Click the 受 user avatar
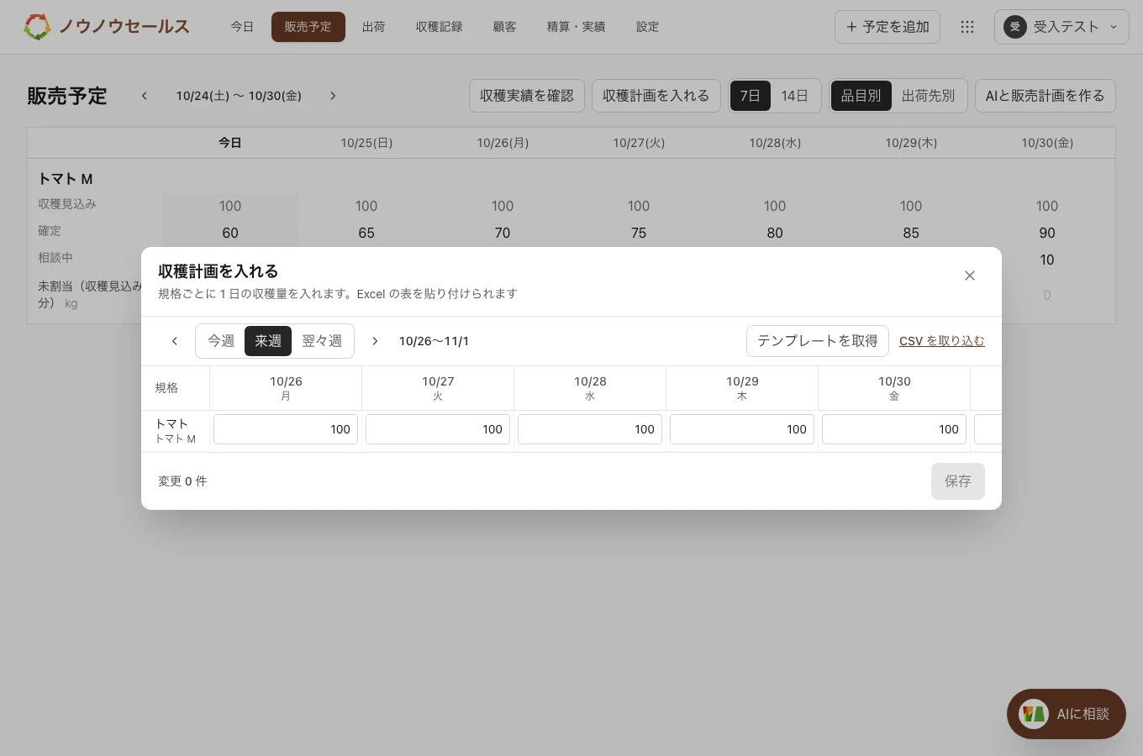 [1015, 27]
